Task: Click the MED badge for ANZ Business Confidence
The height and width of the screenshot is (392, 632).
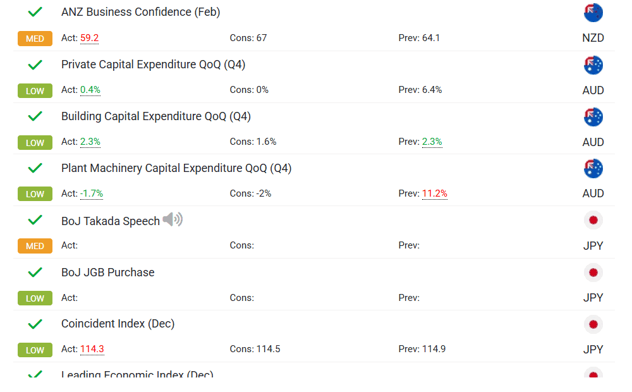Action: click(35, 39)
